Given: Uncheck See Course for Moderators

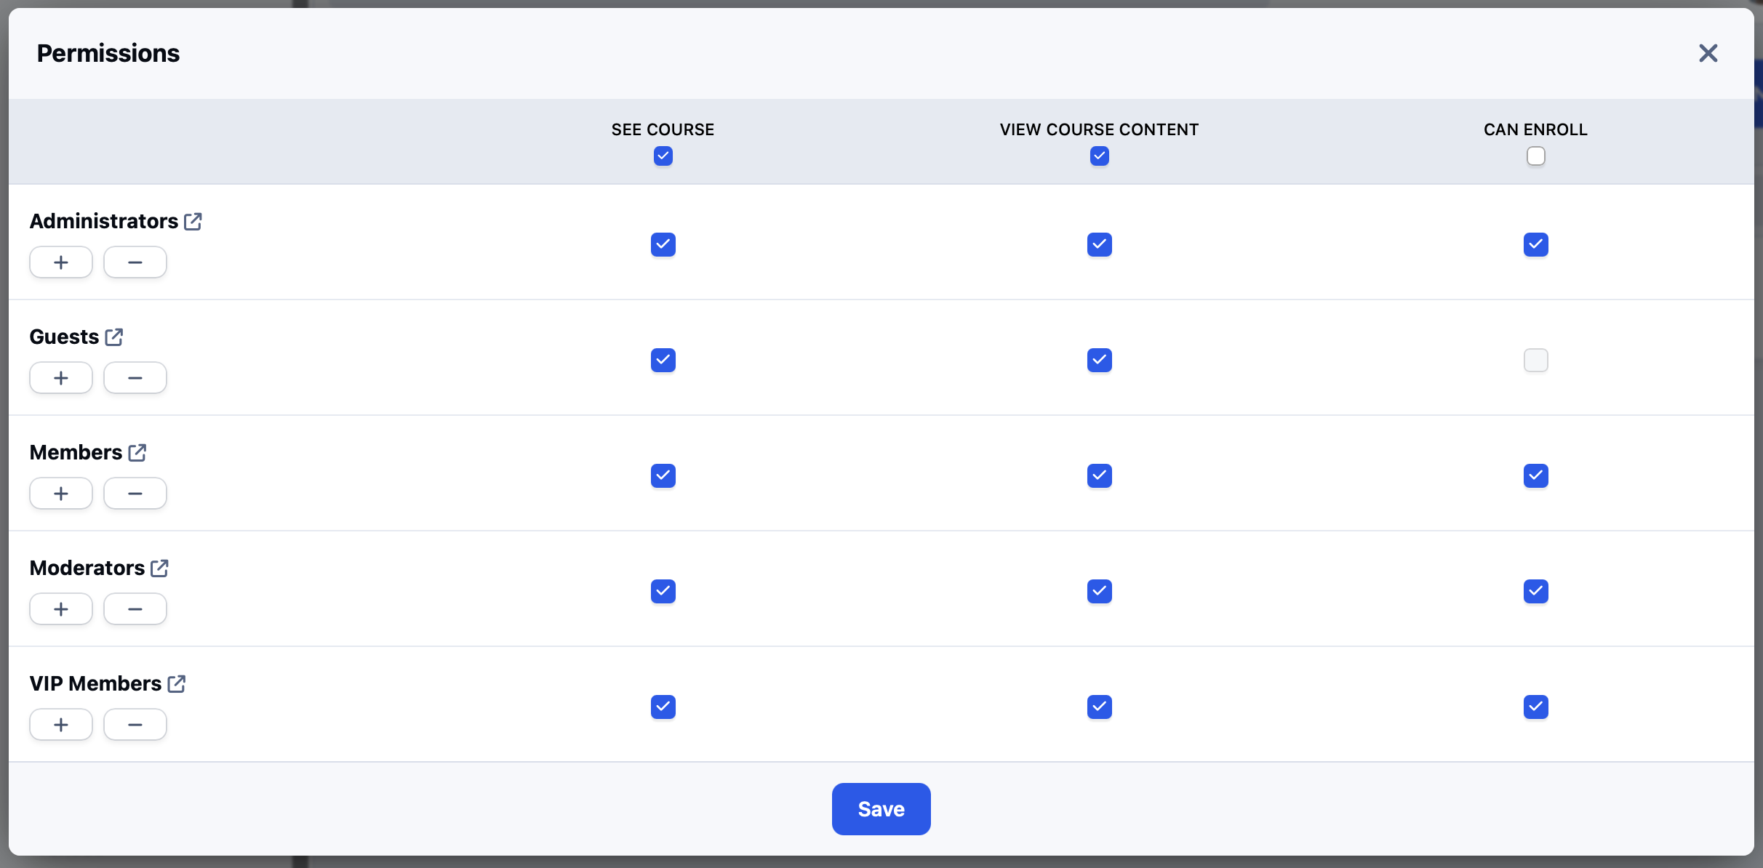Looking at the screenshot, I should (x=663, y=592).
